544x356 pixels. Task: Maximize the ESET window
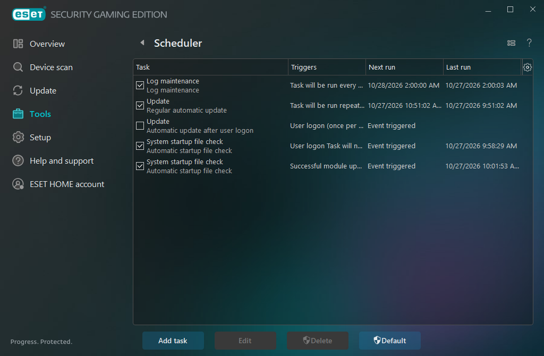(x=510, y=10)
